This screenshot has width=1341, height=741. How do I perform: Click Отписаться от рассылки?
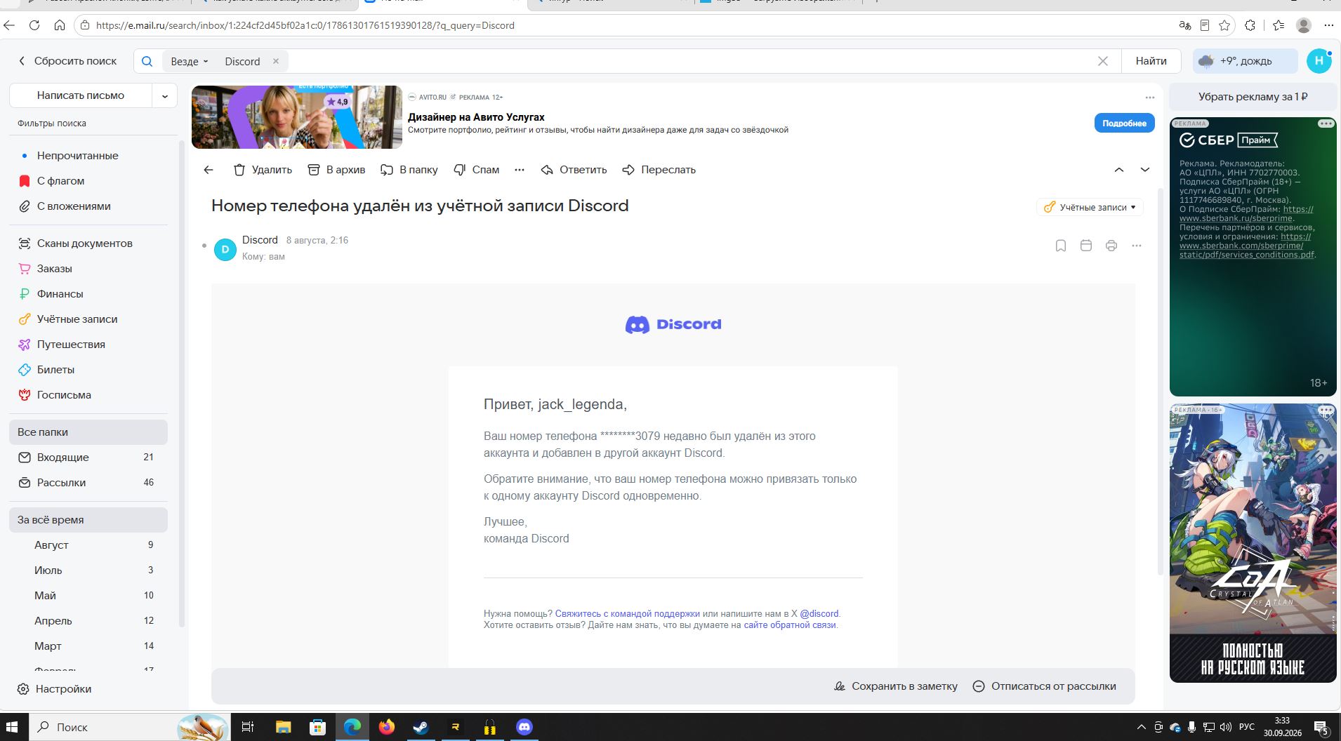[x=1045, y=686]
